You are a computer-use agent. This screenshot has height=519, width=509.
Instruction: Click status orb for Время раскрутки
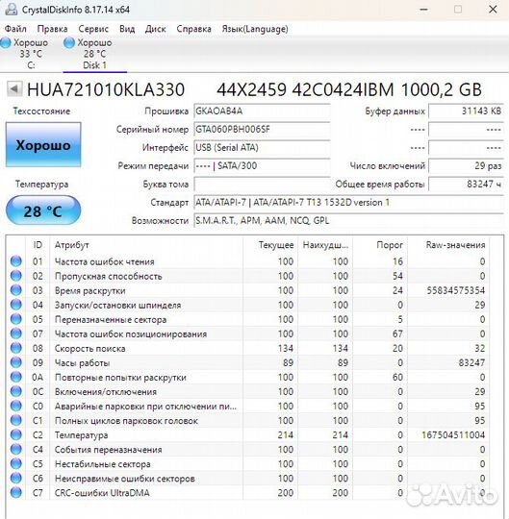coord(16,290)
